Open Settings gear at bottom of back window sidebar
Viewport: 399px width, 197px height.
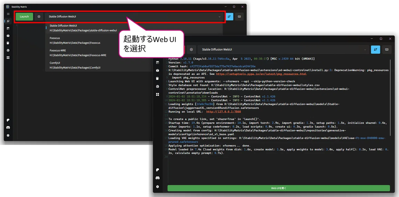(8, 135)
